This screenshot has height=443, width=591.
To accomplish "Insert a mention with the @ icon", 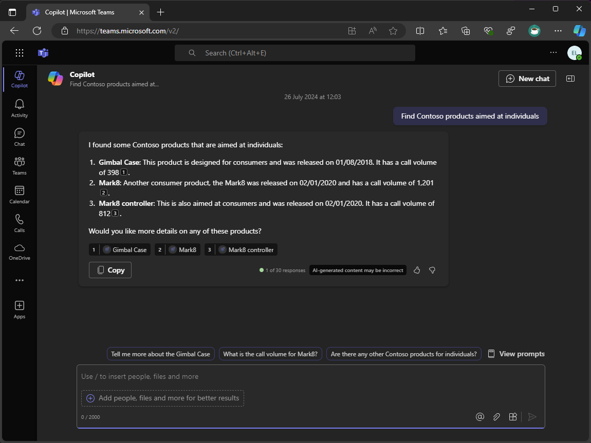I will (x=480, y=417).
